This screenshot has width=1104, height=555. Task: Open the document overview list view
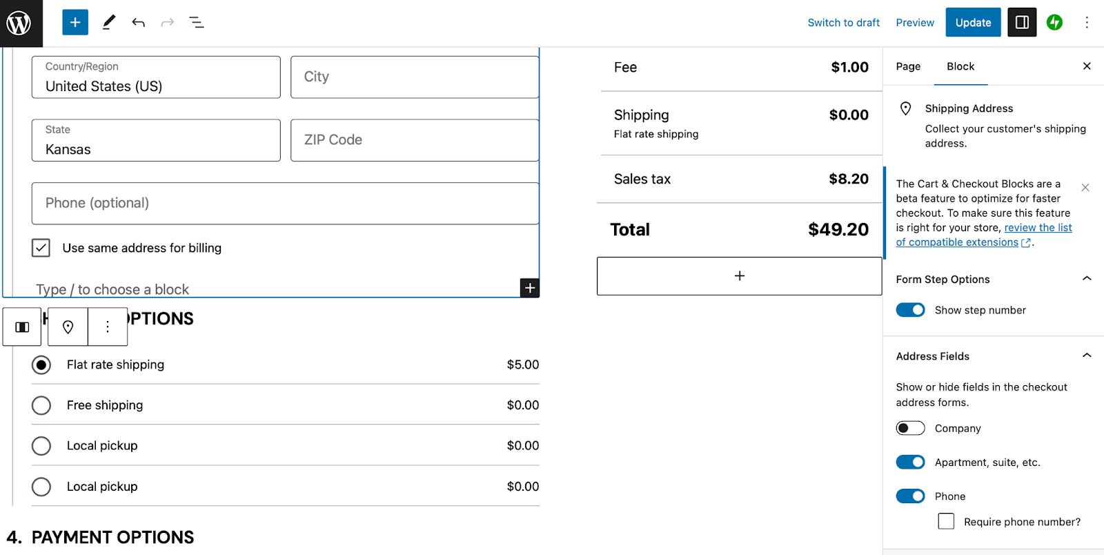pyautogui.click(x=197, y=22)
